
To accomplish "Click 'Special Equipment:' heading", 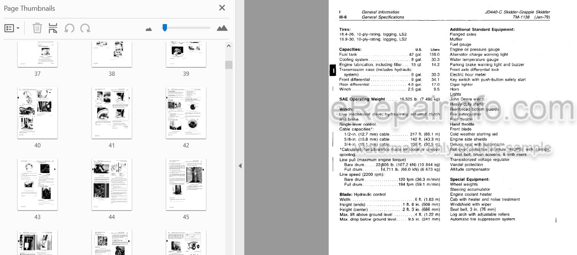I will (470, 179).
